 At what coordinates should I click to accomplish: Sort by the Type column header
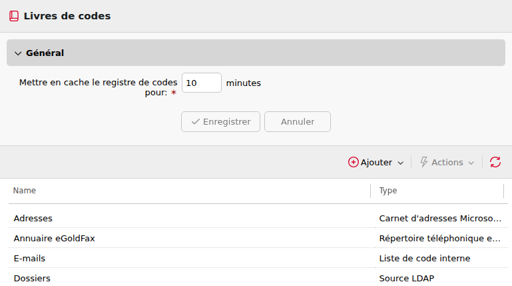(x=388, y=191)
